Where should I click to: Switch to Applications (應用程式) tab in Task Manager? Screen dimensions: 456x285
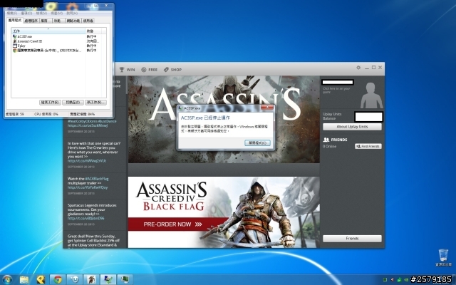14,21
